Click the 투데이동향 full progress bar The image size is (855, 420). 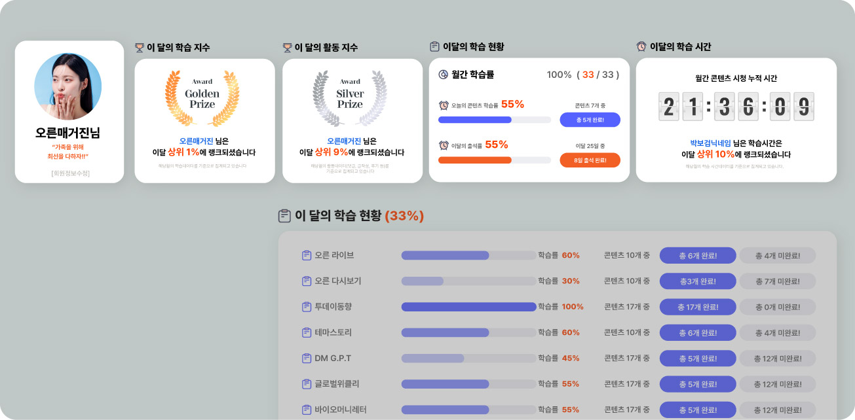coord(468,307)
